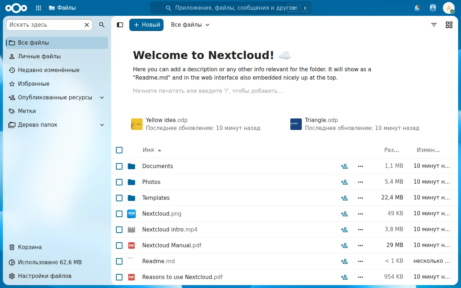The image size is (461, 288).
Task: Open Настройки файлов
Action: click(57, 276)
